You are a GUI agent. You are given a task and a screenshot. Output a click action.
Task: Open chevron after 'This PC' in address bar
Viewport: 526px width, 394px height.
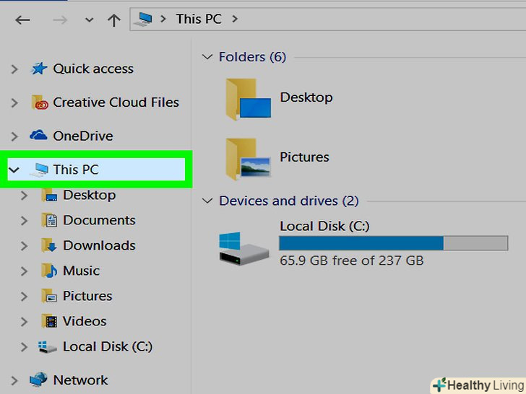pyautogui.click(x=235, y=19)
